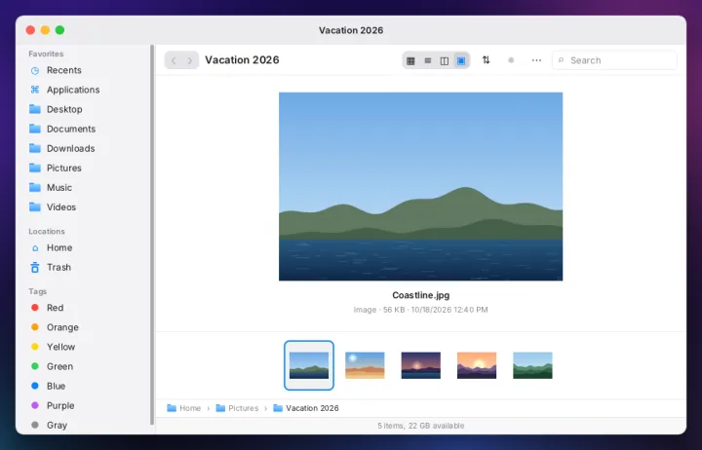
Task: Click the Documents folder icon
Action: coord(35,129)
